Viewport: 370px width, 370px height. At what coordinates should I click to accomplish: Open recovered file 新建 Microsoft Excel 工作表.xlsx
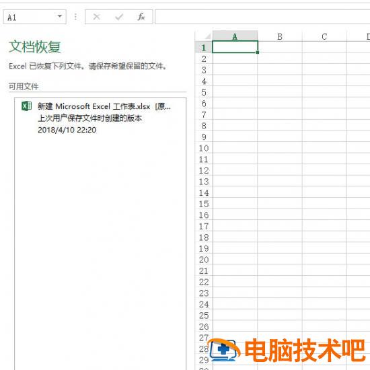click(x=104, y=107)
